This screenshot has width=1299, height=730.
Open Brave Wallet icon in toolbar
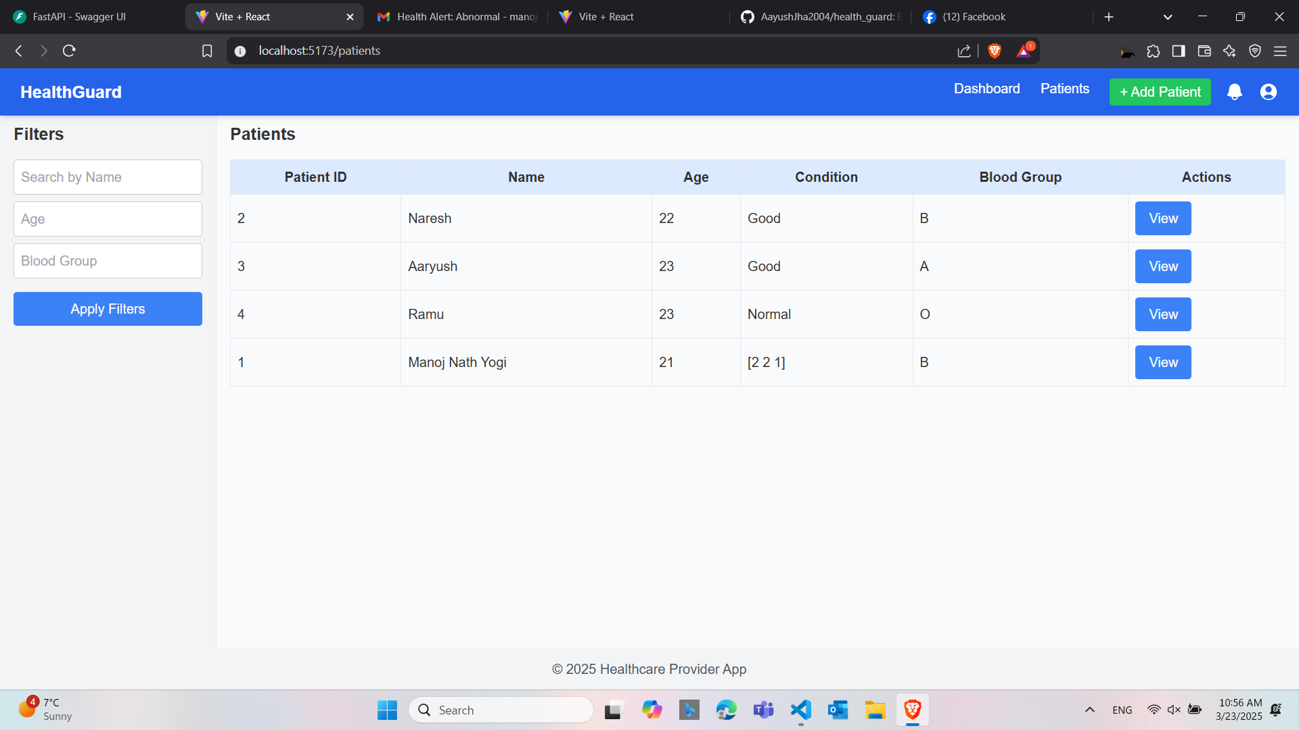[1204, 51]
